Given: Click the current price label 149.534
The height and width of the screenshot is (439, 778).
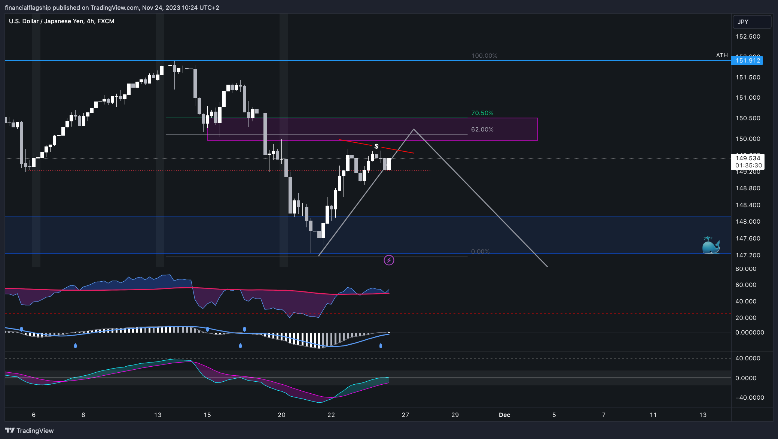Looking at the screenshot, I should click(748, 158).
